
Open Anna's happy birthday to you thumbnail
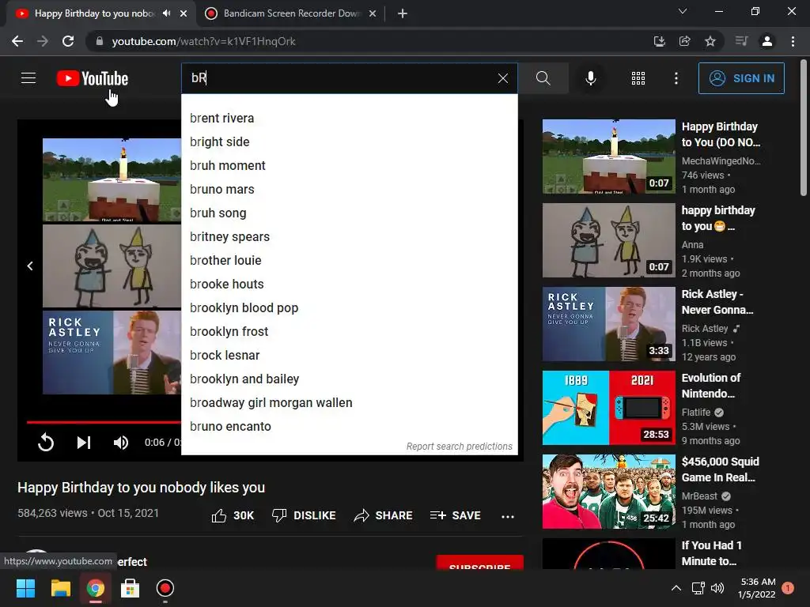click(x=608, y=240)
